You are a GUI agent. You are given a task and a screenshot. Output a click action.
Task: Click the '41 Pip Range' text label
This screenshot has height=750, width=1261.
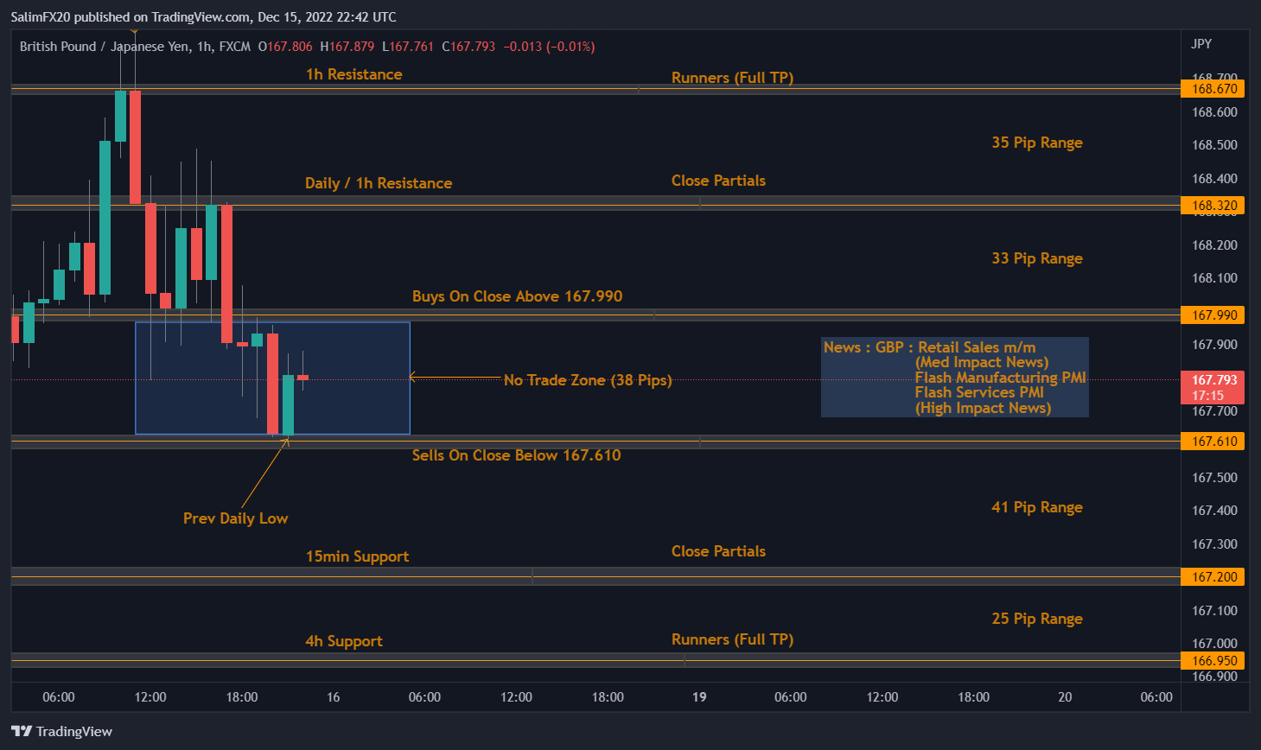click(1036, 507)
